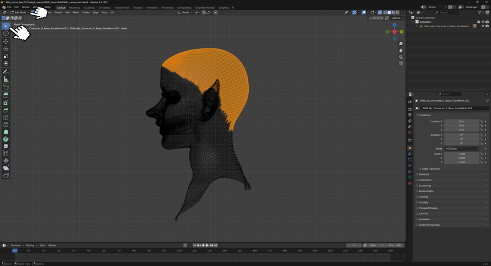Image resolution: width=491 pixels, height=266 pixels.
Task: Switch to the Sculpting workspace tab
Action: click(89, 8)
